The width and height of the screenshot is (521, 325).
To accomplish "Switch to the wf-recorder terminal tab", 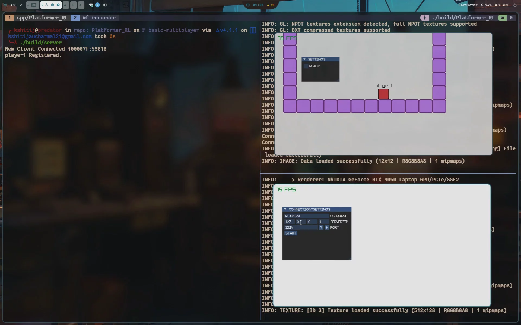I will tap(99, 18).
